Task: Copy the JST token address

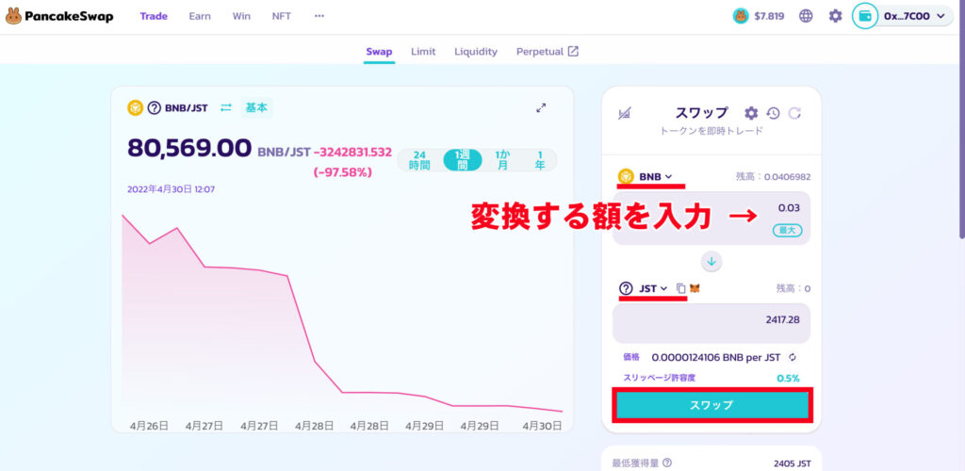Action: coord(680,287)
